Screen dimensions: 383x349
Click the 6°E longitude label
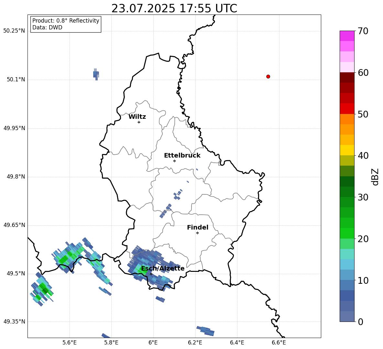coord(153,343)
